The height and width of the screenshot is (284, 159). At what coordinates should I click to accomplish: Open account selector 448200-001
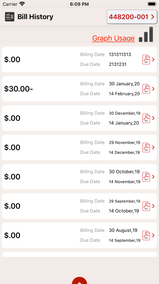click(132, 17)
